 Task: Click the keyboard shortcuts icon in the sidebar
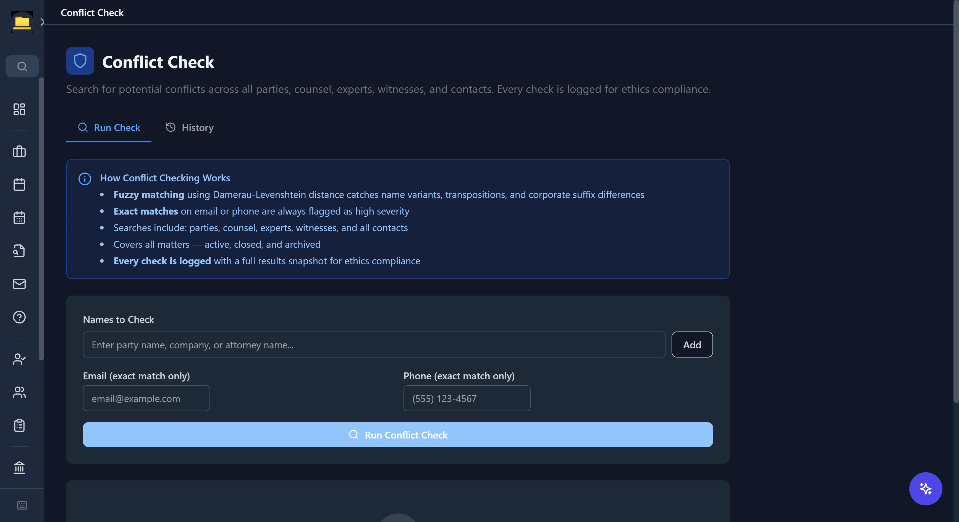pos(22,505)
